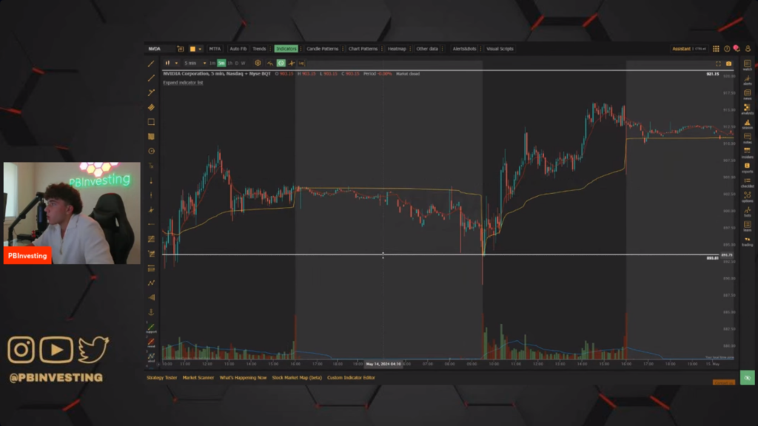Click the Auto Fib button
Screen dimensions: 758x426
(x=238, y=49)
